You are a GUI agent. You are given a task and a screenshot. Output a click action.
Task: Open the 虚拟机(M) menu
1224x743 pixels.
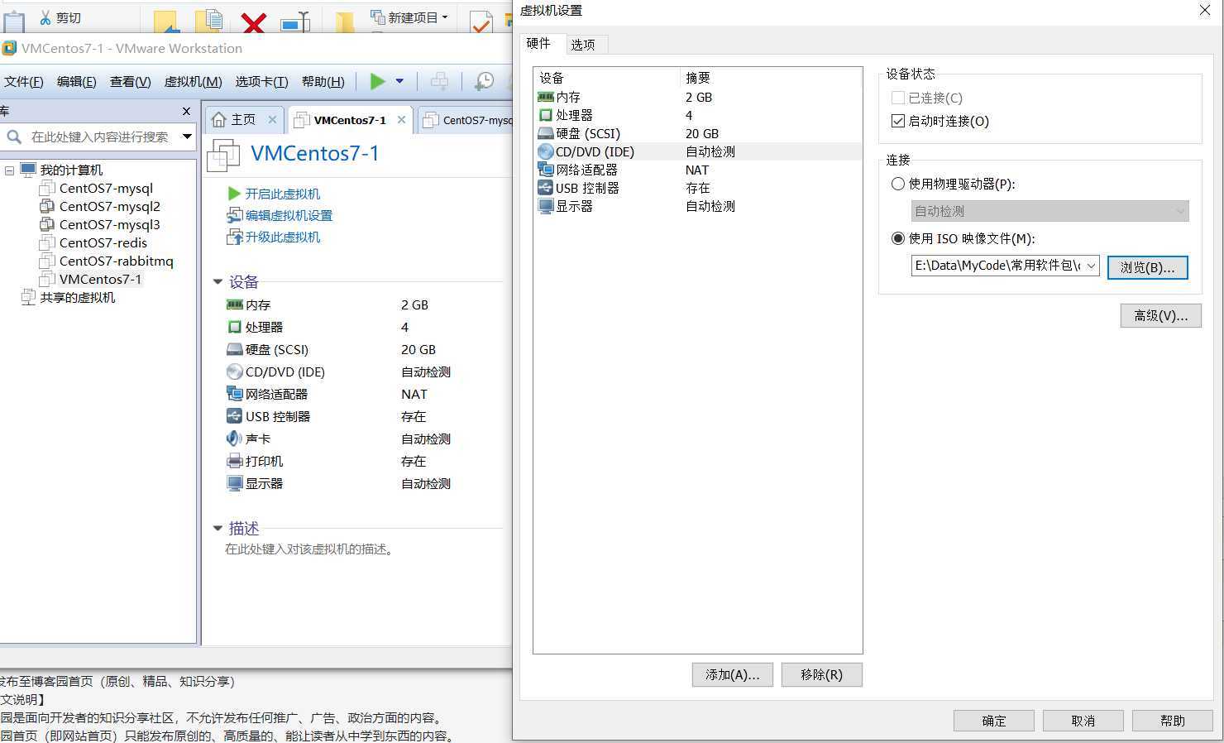point(194,81)
